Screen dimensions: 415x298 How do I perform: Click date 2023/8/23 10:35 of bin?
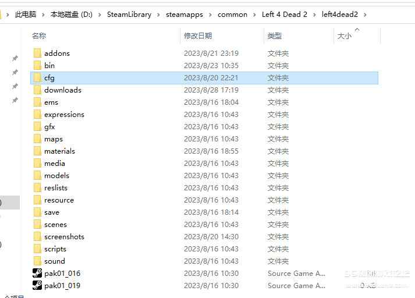[x=211, y=65]
